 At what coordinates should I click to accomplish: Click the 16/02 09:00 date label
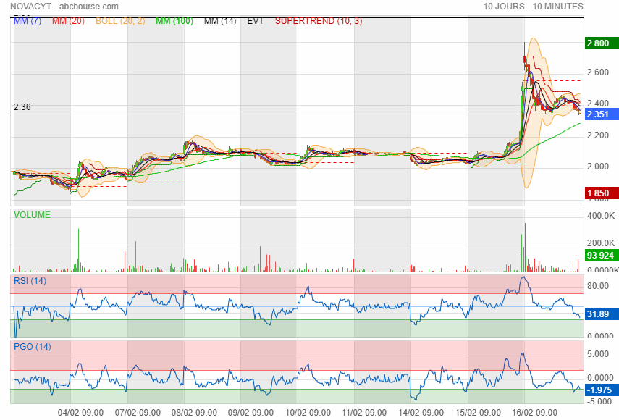(534, 413)
